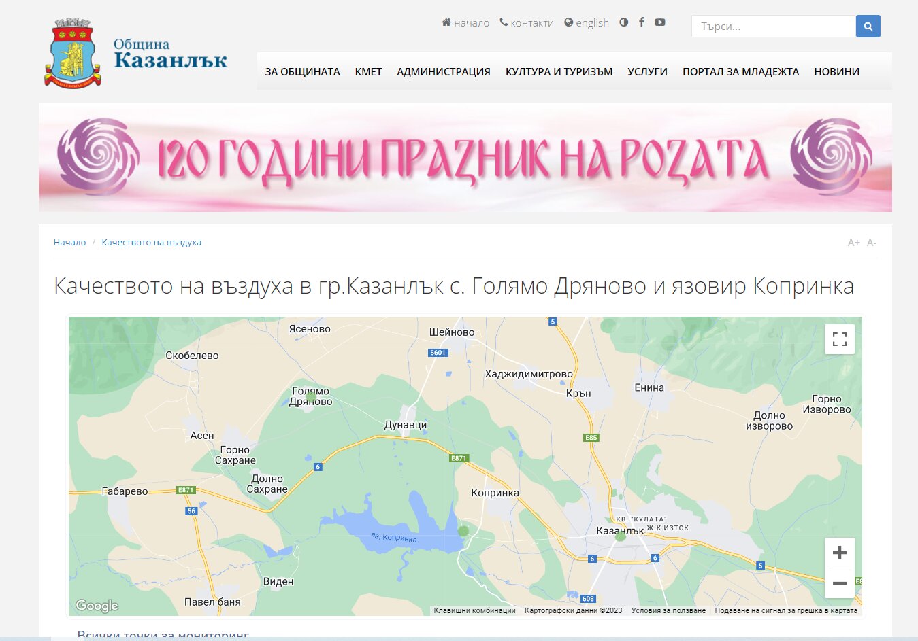
Task: Click the Kazanlak municipality coat of arms logo
Action: pyautogui.click(x=73, y=54)
